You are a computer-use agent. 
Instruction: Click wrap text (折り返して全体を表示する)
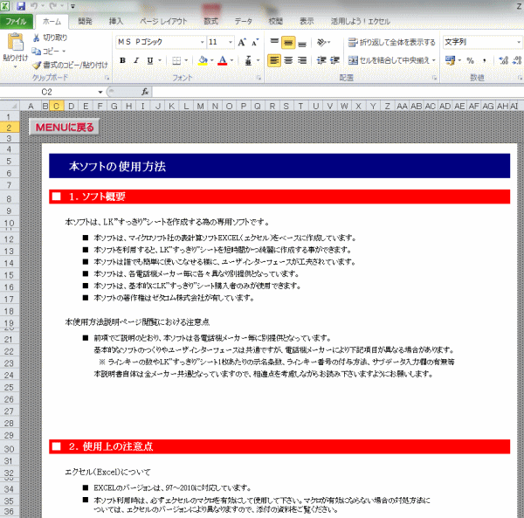[x=391, y=43]
